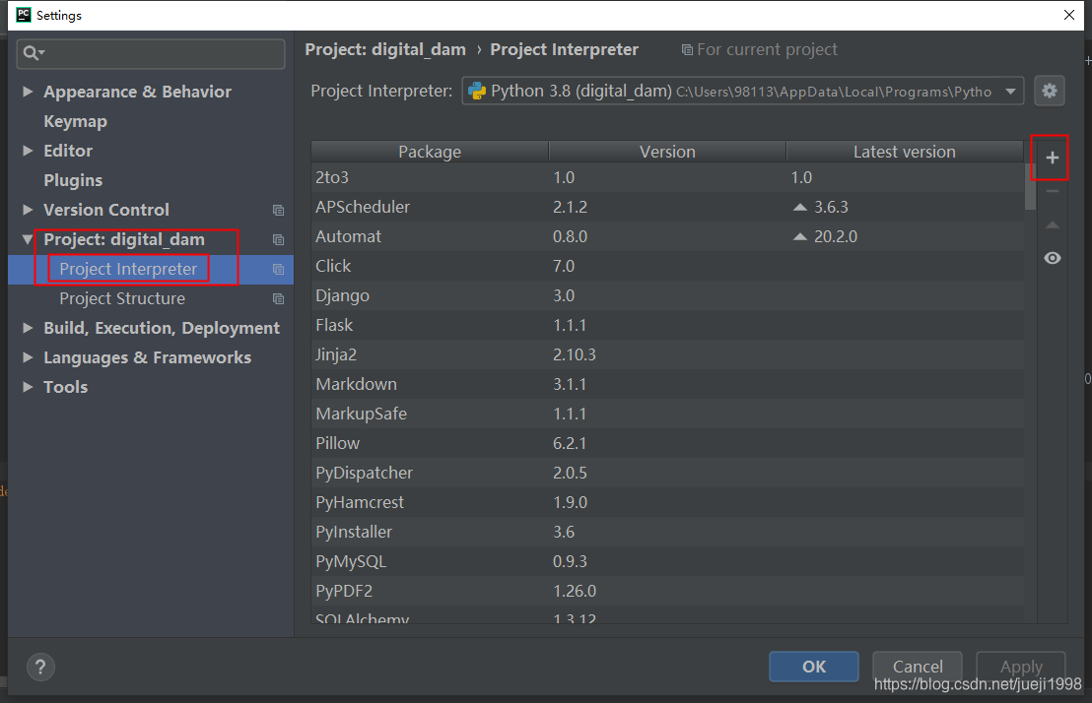Select the PyDispatcher package row
The image size is (1092, 703).
[667, 474]
